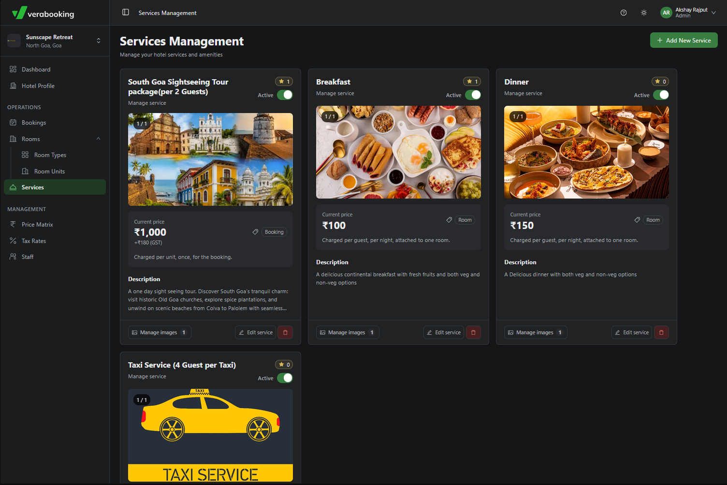
Task: Manage images for Breakfast service
Action: coord(348,332)
